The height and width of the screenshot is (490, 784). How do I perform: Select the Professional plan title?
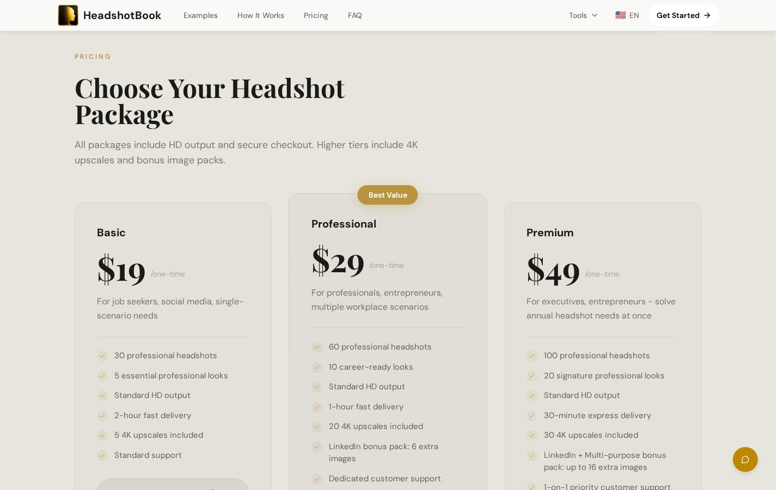point(344,224)
